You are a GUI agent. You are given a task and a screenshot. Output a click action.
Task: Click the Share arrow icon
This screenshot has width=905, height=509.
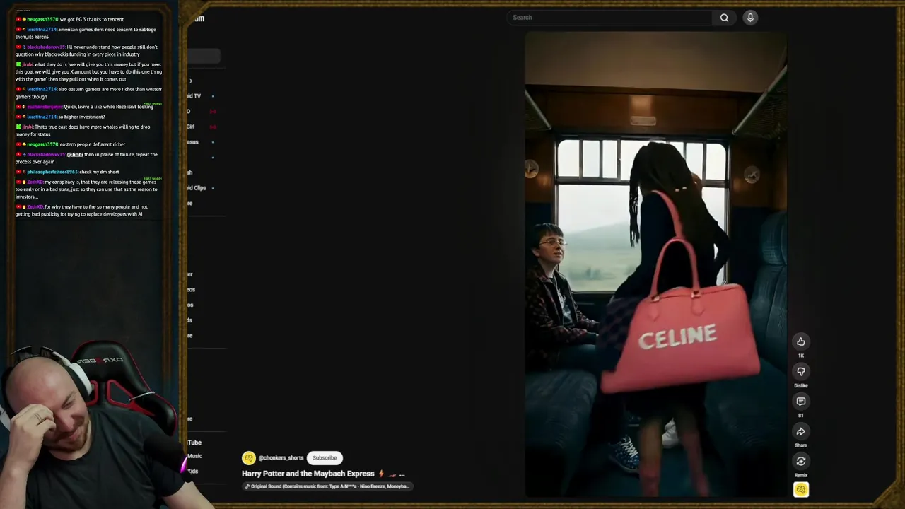[801, 432]
